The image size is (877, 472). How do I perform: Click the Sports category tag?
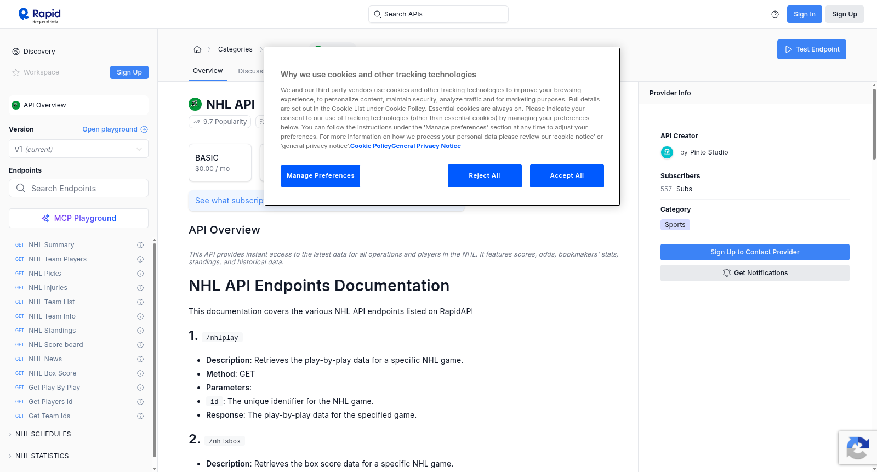pyautogui.click(x=675, y=225)
